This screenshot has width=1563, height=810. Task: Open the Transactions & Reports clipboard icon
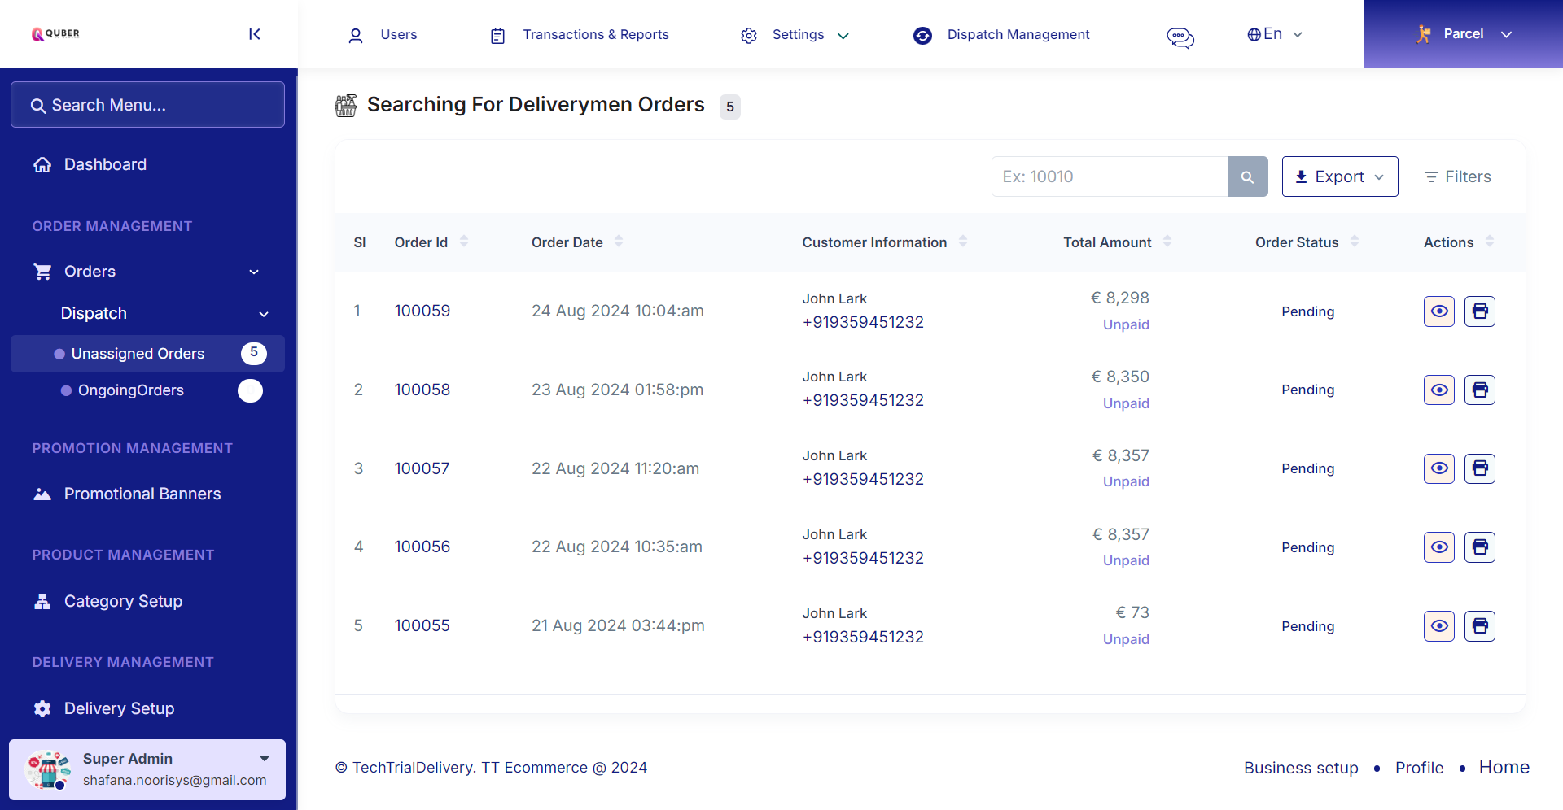point(497,35)
